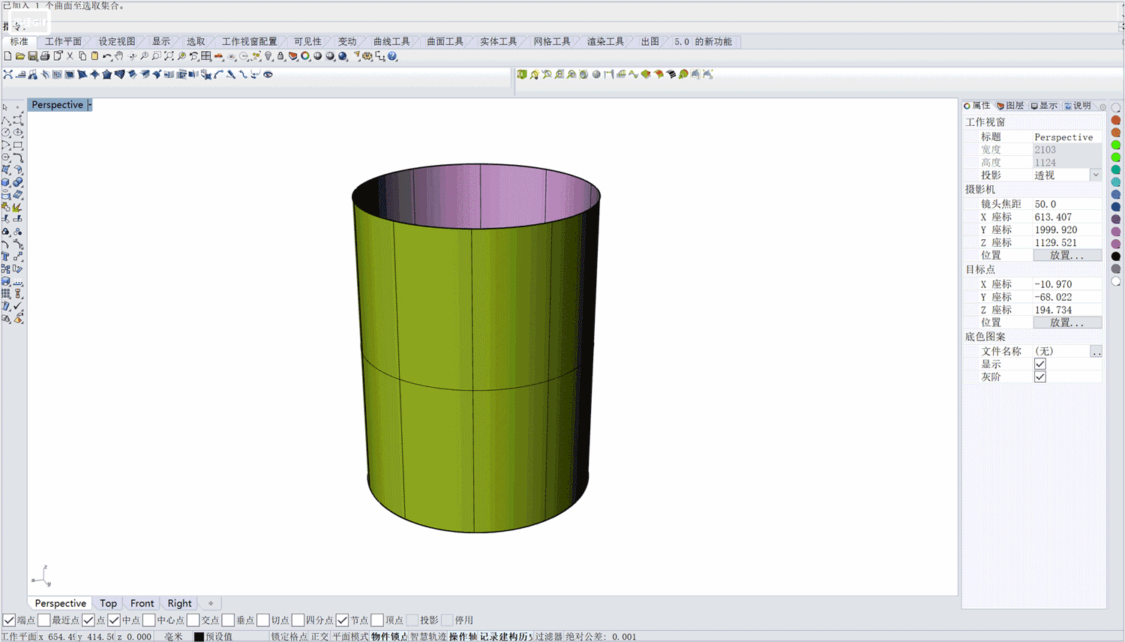Pick the black material swatch

point(1116,256)
